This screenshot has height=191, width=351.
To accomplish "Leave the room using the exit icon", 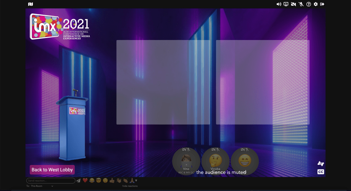I will [x=322, y=4].
